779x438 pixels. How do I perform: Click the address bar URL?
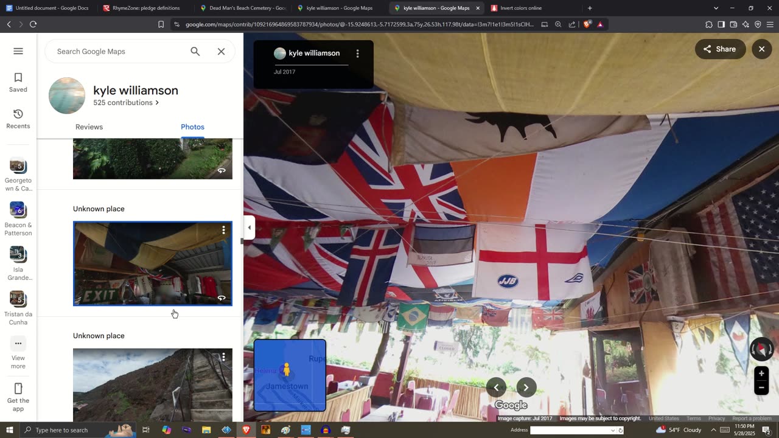pyautogui.click(x=359, y=24)
